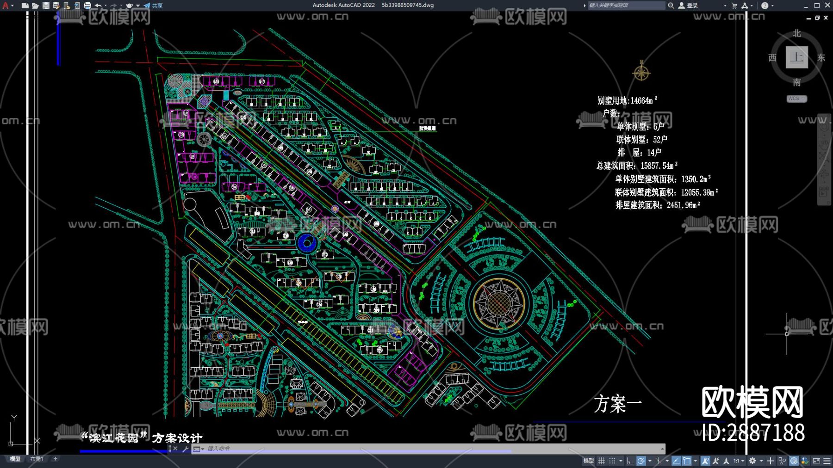Toggle annotation visibility icon
The width and height of the screenshot is (833, 468).
[705, 461]
